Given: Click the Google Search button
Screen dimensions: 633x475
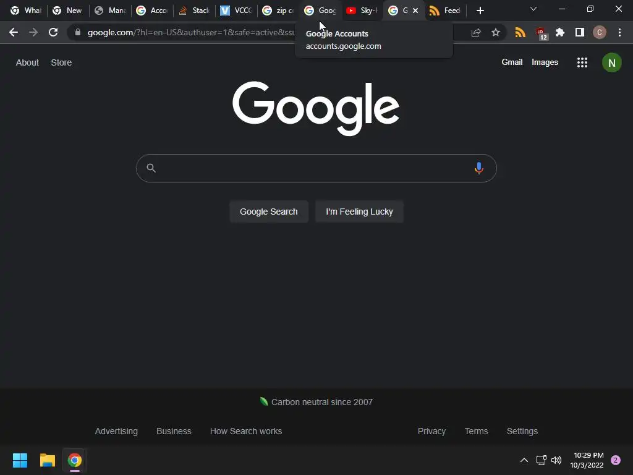Looking at the screenshot, I should pos(269,212).
